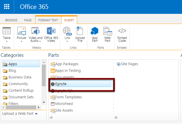Click the Picture insert icon
The height and width of the screenshot is (124, 182).
point(21,31)
